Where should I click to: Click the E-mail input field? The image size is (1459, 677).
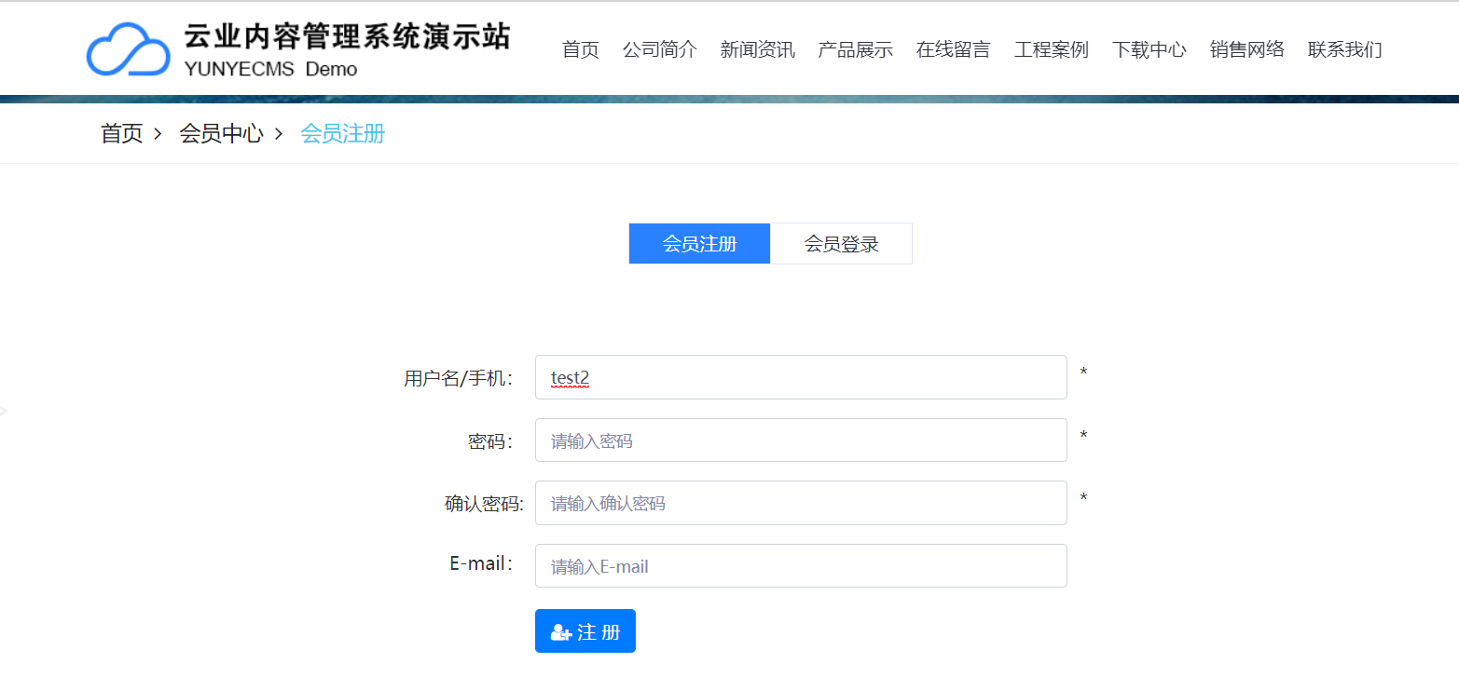coord(800,565)
